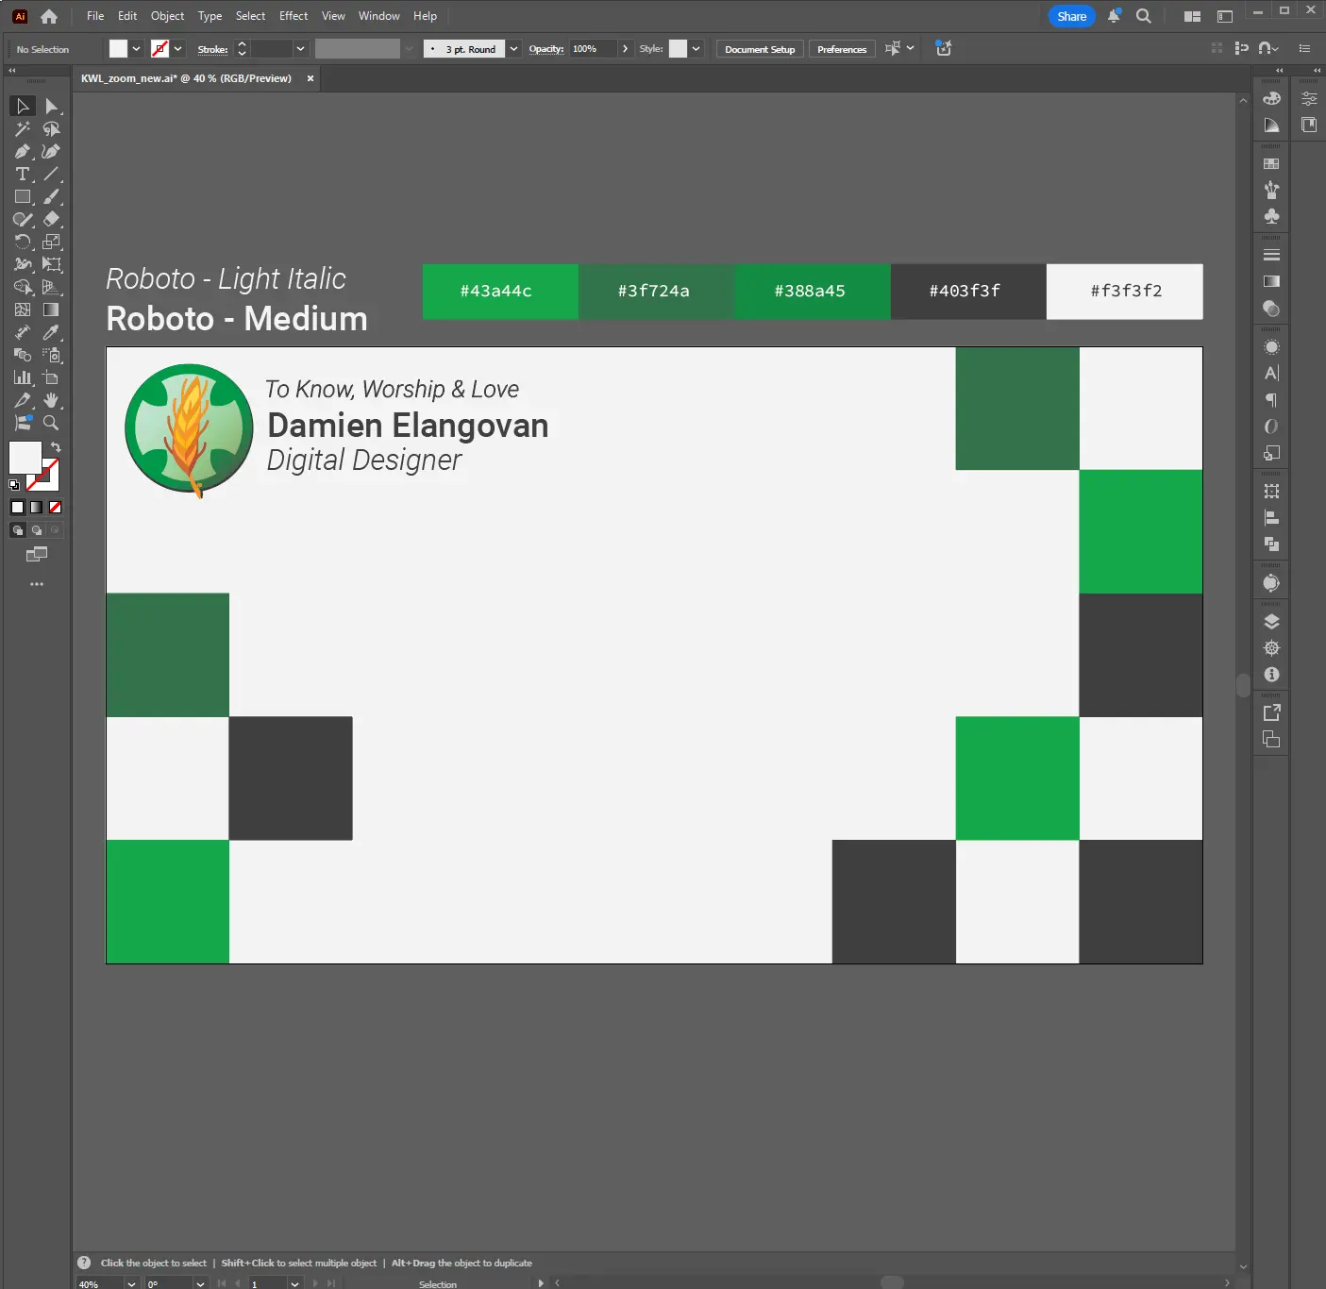Switch to the KWL_zoom_new.ai document tab
This screenshot has height=1289, width=1326.
click(186, 78)
